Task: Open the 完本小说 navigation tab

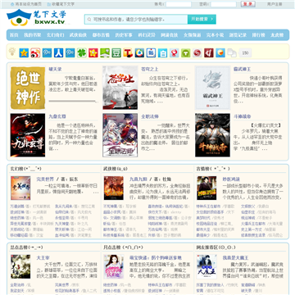Action: point(215,35)
